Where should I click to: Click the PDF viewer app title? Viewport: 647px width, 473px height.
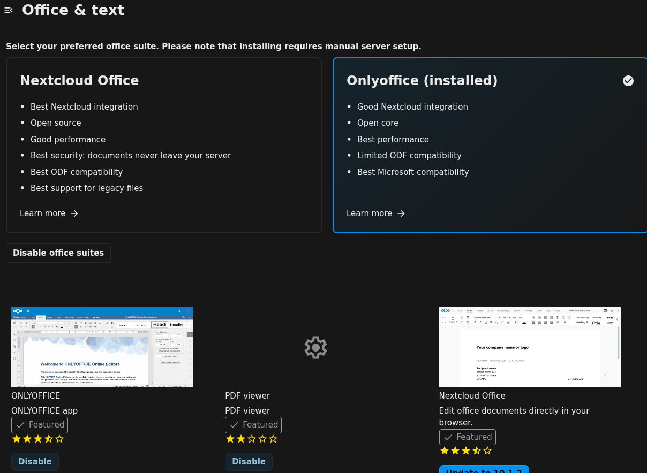pyautogui.click(x=247, y=396)
